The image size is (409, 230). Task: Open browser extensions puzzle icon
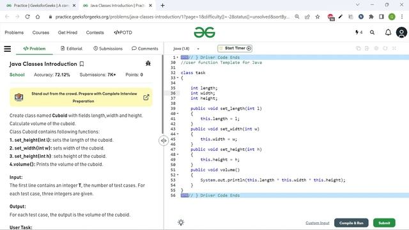click(371, 17)
